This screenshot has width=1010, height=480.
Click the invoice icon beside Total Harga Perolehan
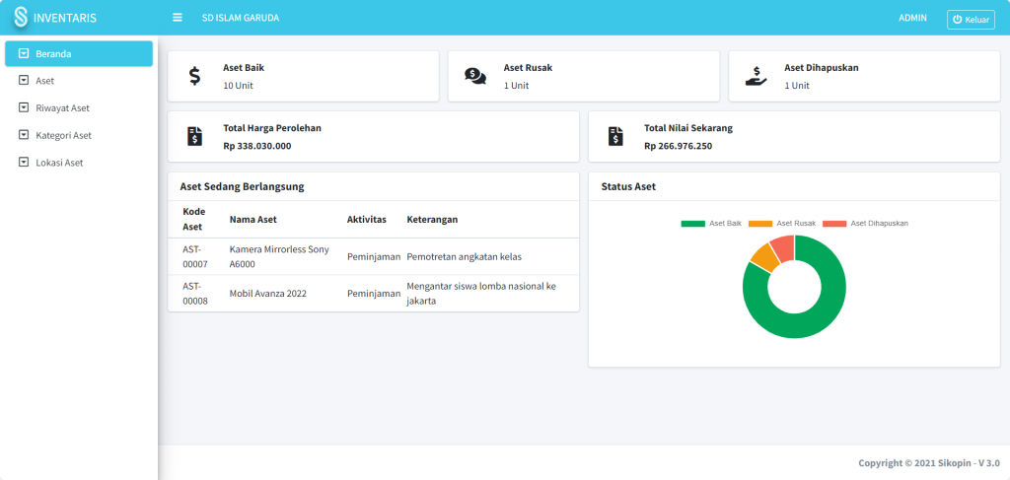point(194,136)
